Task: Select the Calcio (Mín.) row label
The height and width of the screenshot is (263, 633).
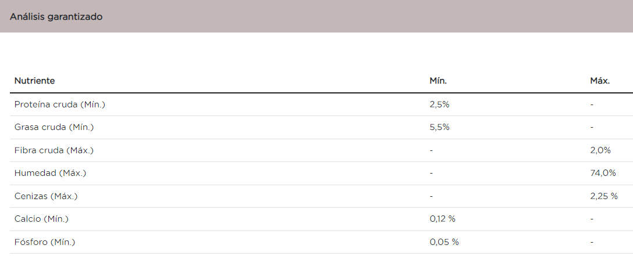Action: tap(41, 219)
